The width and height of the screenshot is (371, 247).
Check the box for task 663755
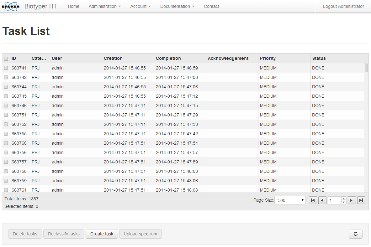6,134
